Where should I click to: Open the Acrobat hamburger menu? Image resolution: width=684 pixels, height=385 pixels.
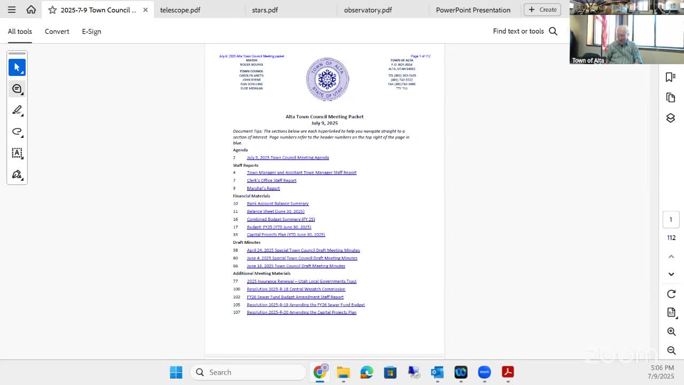[x=12, y=10]
